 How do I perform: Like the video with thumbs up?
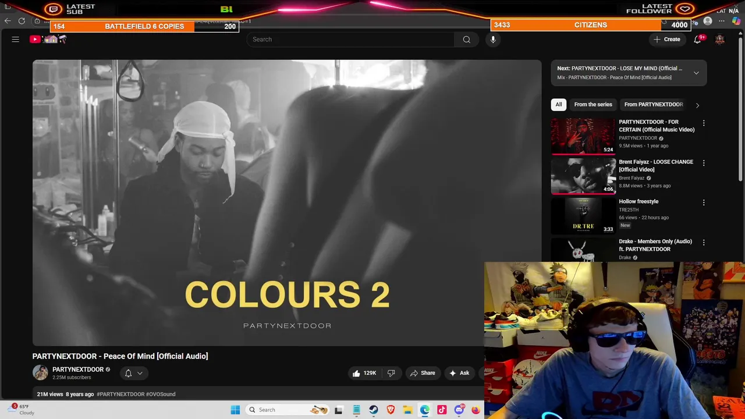point(364,373)
